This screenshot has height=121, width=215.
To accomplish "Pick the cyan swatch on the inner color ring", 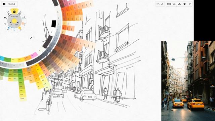I will tap(2, 58).
